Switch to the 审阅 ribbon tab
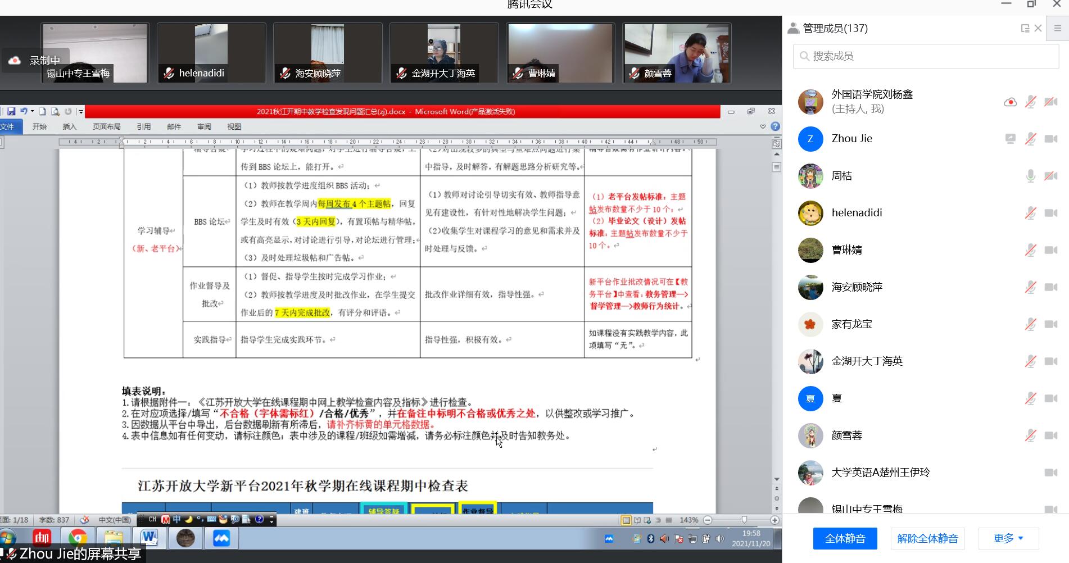This screenshot has height=563, width=1069. click(204, 127)
